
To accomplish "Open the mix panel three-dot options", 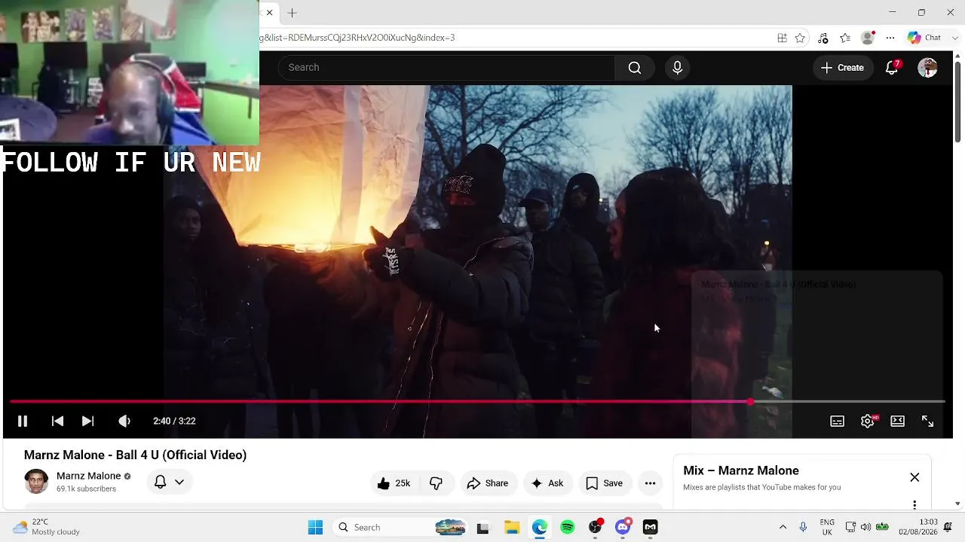I will point(914,504).
